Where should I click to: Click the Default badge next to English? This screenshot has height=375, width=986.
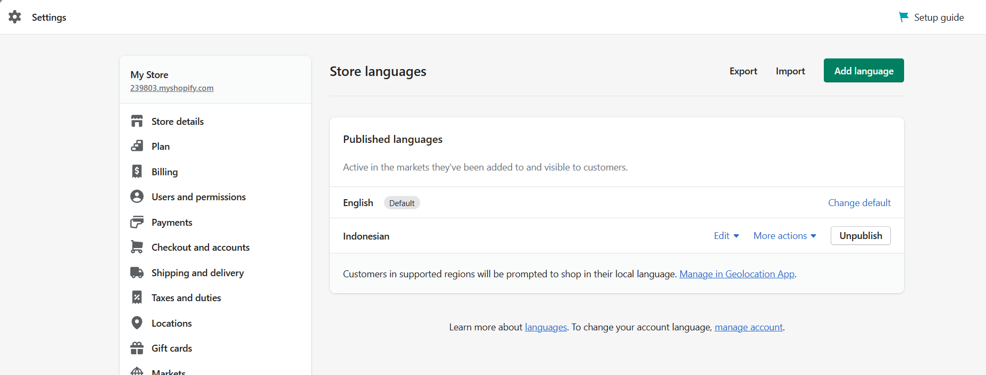tap(402, 203)
